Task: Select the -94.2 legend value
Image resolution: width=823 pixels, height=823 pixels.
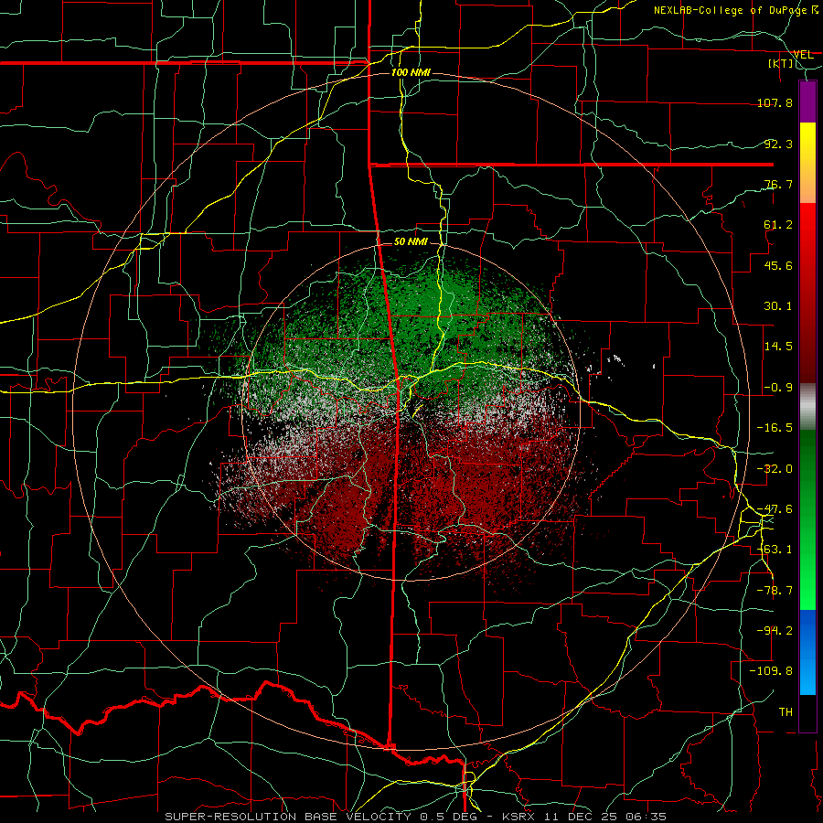Action: (x=775, y=631)
